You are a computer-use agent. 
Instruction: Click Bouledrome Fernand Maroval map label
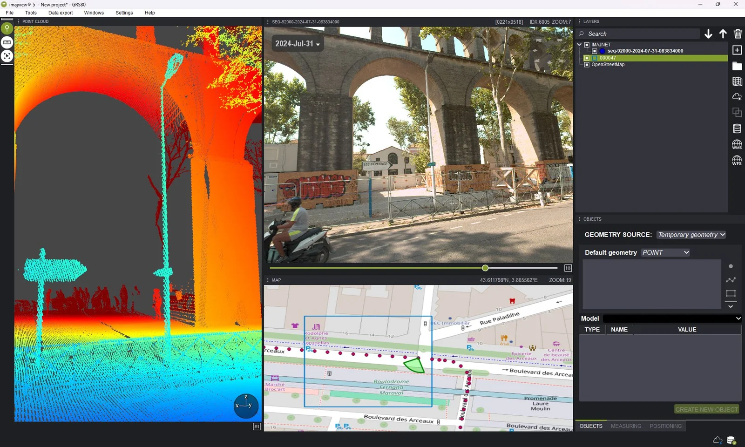[x=391, y=387]
